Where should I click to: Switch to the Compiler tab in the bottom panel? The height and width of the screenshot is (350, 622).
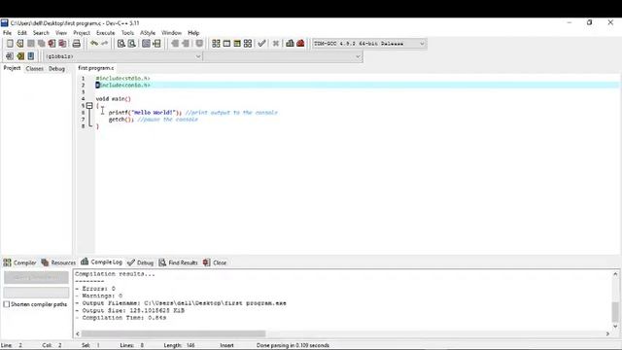tap(19, 262)
